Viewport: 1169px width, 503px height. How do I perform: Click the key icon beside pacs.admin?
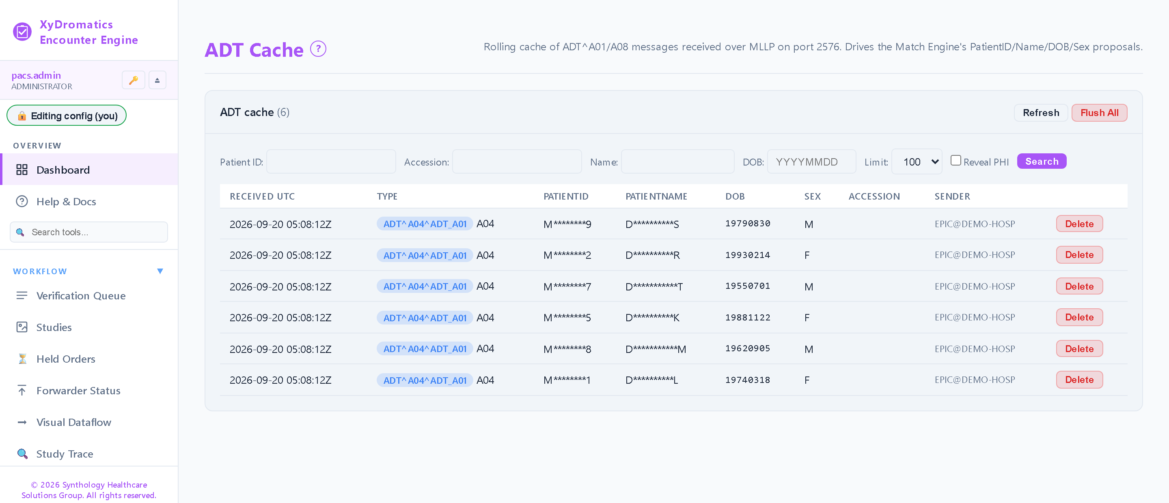[x=134, y=80]
